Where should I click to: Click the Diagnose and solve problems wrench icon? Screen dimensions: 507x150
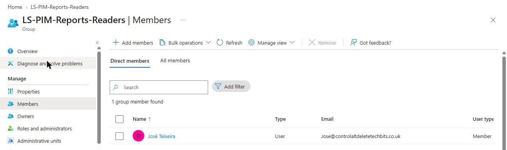coord(11,63)
